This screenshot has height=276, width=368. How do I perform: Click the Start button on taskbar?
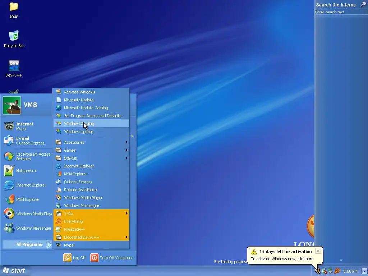click(x=13, y=271)
